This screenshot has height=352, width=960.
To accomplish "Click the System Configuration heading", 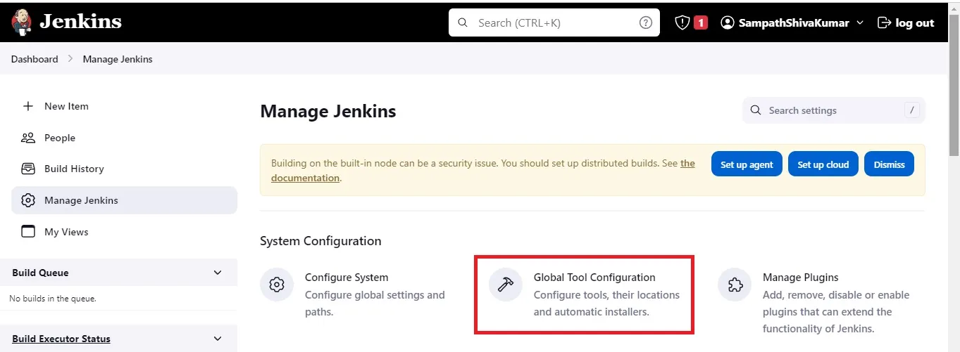I will [320, 241].
